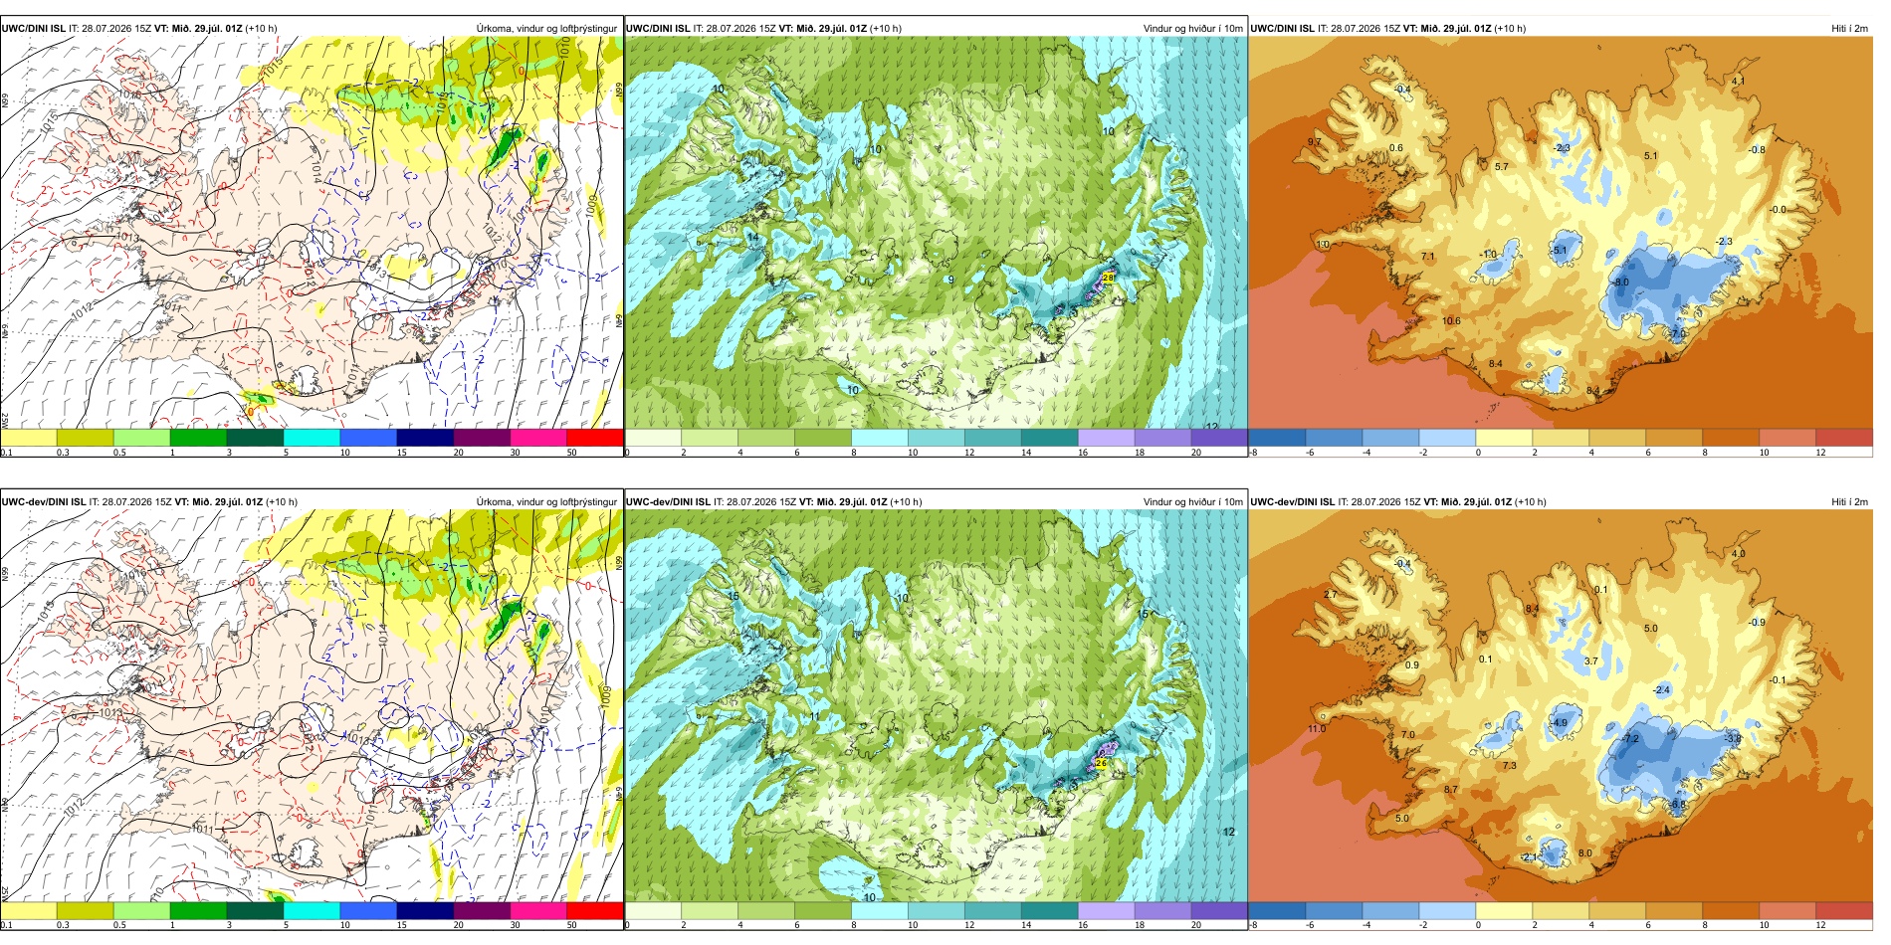Pick the navy 15–20 swatch in UWC/DINI precipitation legend
Image resolution: width=1891 pixels, height=945 pixels.
coord(425,437)
